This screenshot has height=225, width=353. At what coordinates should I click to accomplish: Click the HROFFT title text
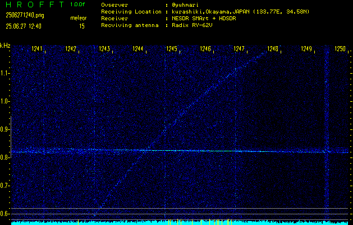pos(35,4)
